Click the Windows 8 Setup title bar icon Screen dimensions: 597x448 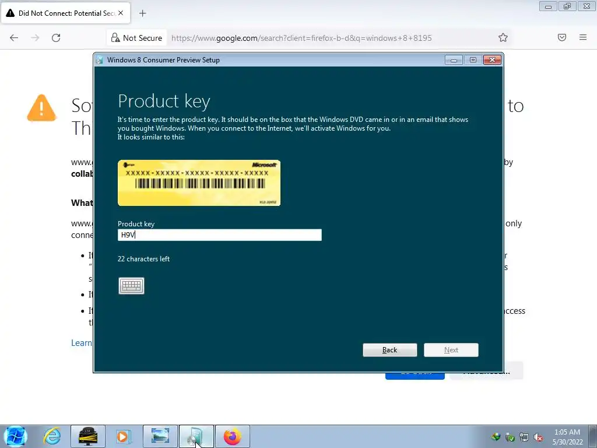click(x=100, y=60)
